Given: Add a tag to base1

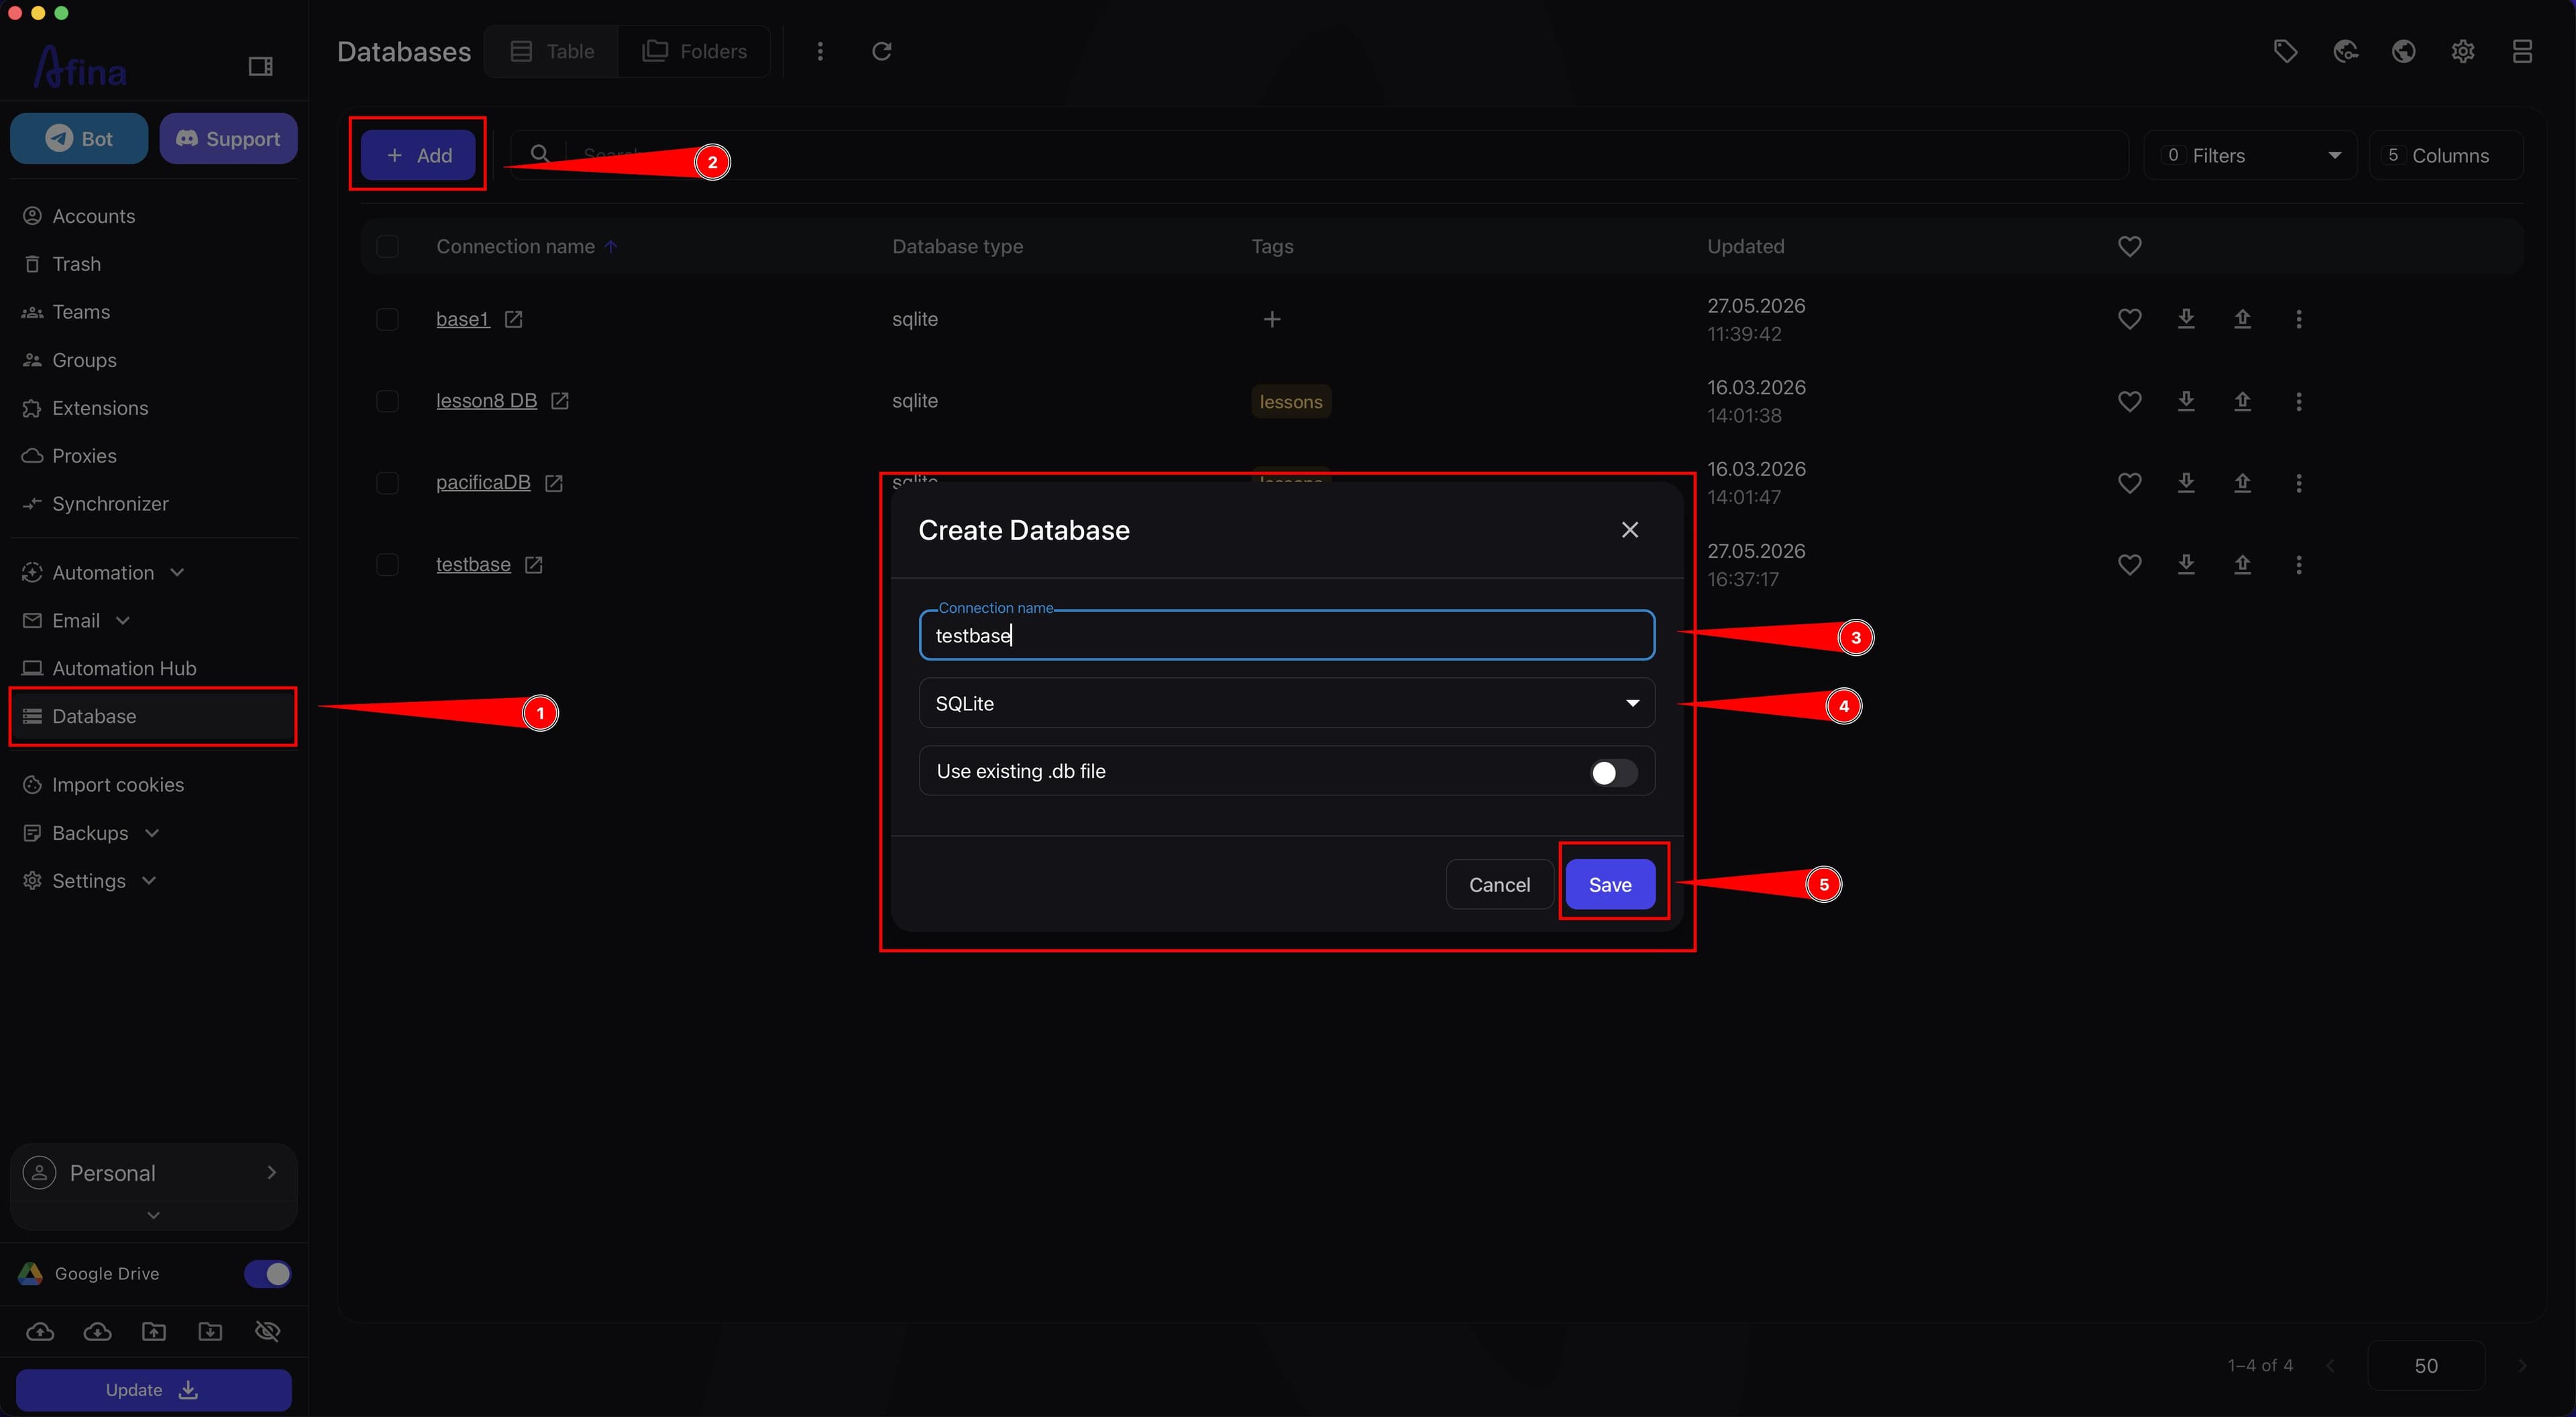Looking at the screenshot, I should coord(1272,320).
